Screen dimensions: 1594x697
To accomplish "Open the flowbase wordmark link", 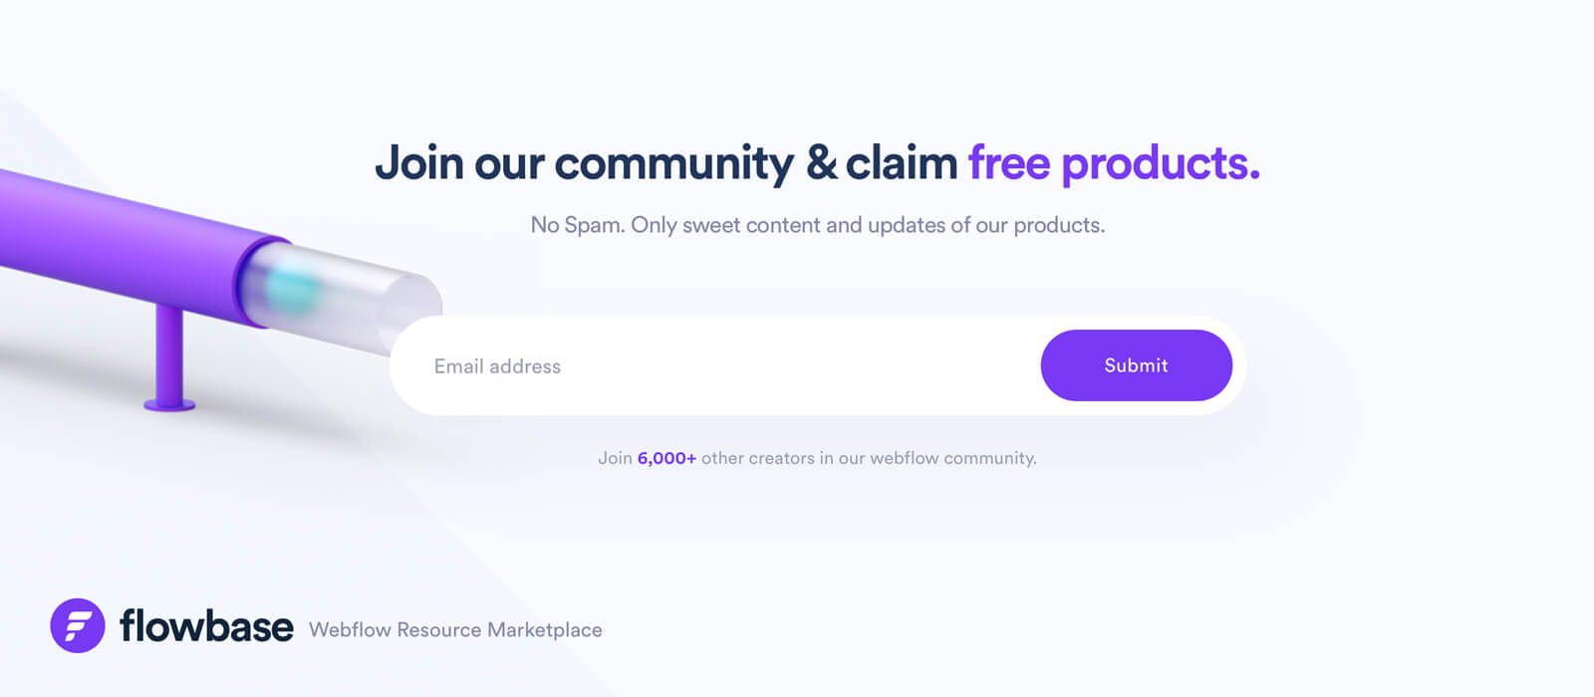I will [x=206, y=625].
